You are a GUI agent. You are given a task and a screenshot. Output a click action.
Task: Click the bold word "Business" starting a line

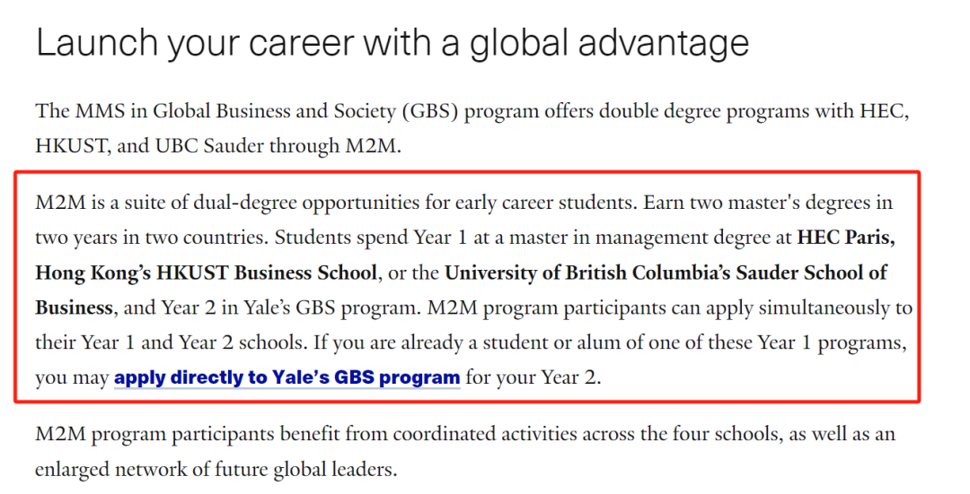75,308
